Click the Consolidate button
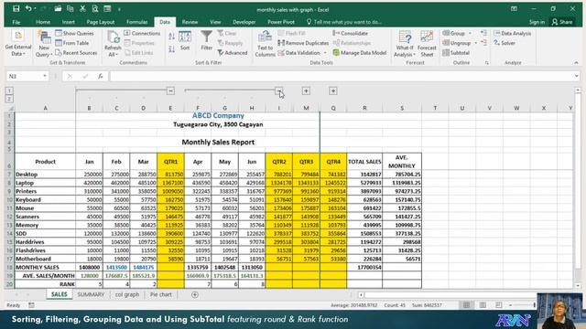 (x=350, y=33)
